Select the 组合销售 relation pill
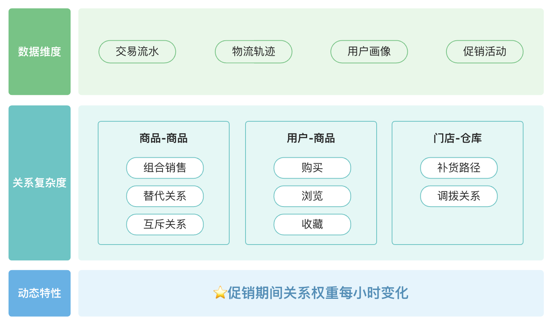 [165, 168]
